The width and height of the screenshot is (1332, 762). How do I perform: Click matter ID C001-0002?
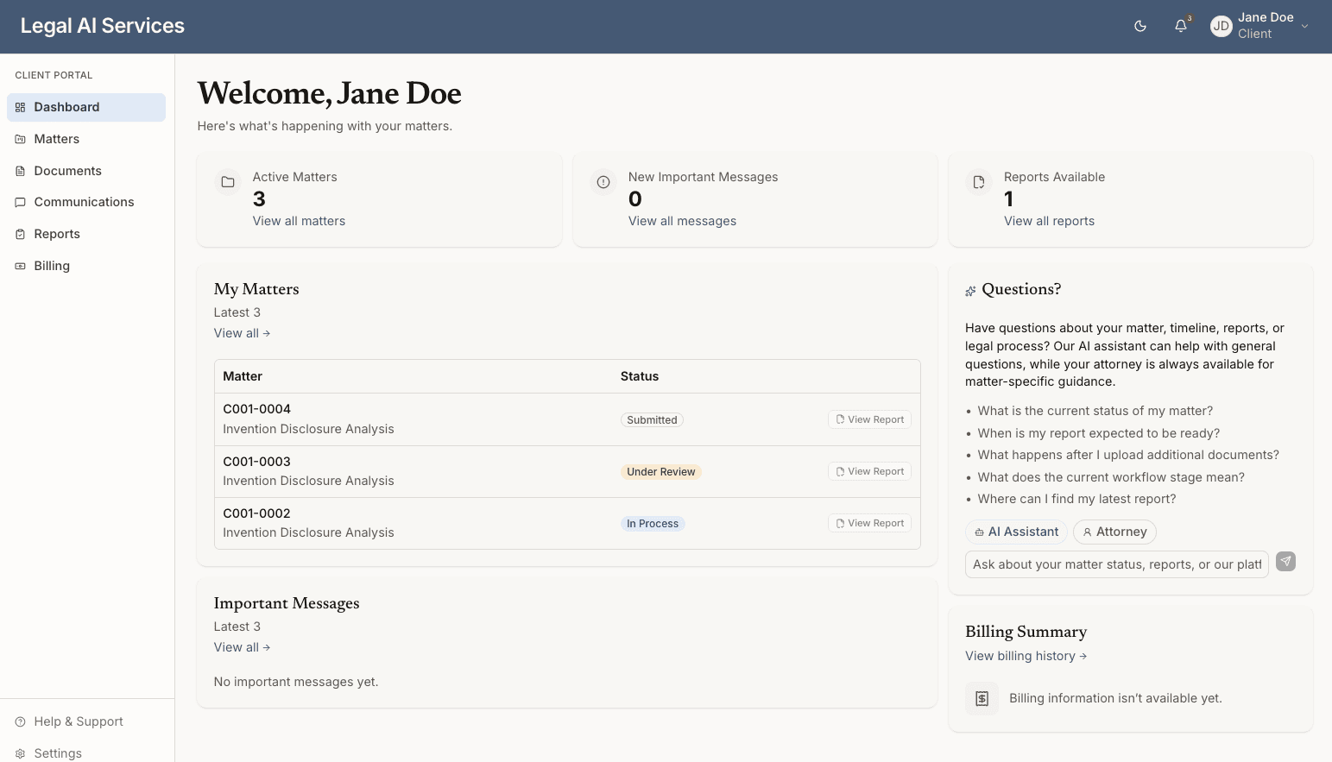256,513
